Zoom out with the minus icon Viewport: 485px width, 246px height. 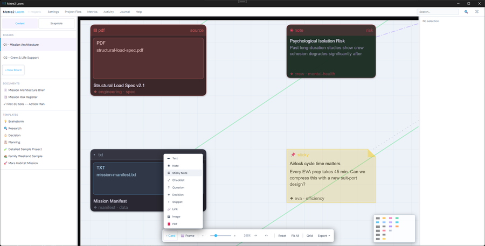click(x=203, y=236)
